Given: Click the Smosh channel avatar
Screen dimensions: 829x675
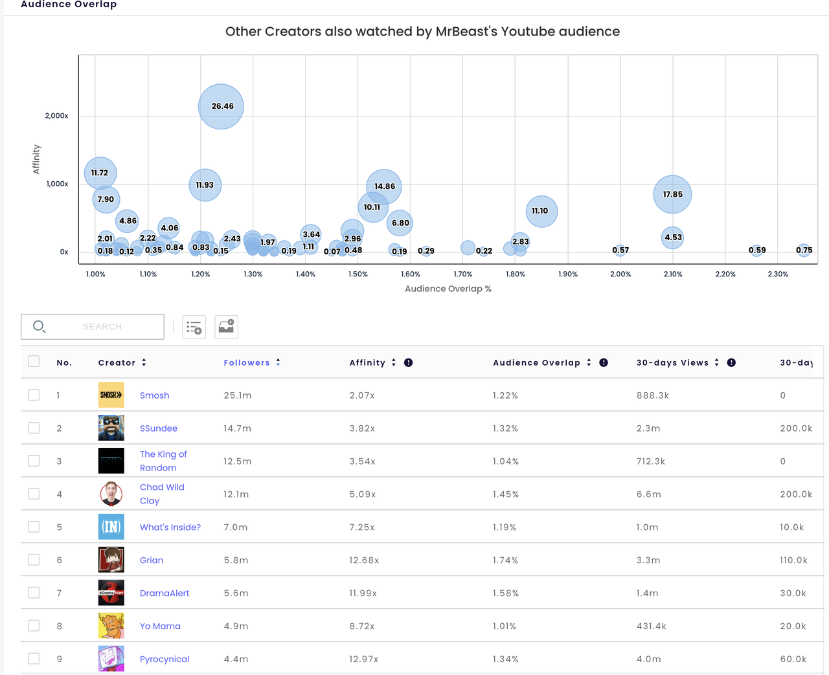Looking at the screenshot, I should coord(111,395).
